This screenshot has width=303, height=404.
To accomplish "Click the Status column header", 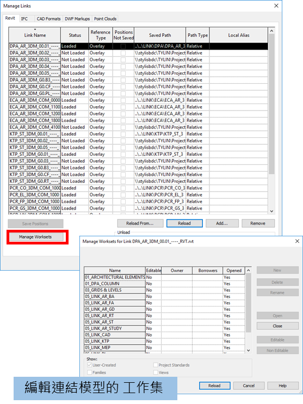I will [75, 35].
